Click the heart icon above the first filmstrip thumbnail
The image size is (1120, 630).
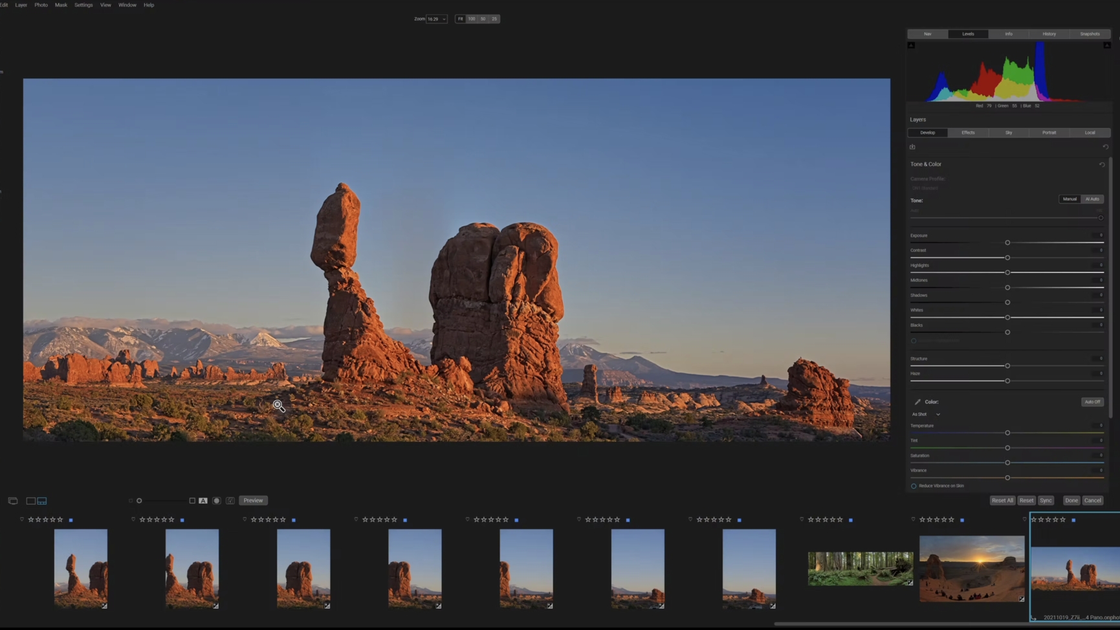point(22,519)
